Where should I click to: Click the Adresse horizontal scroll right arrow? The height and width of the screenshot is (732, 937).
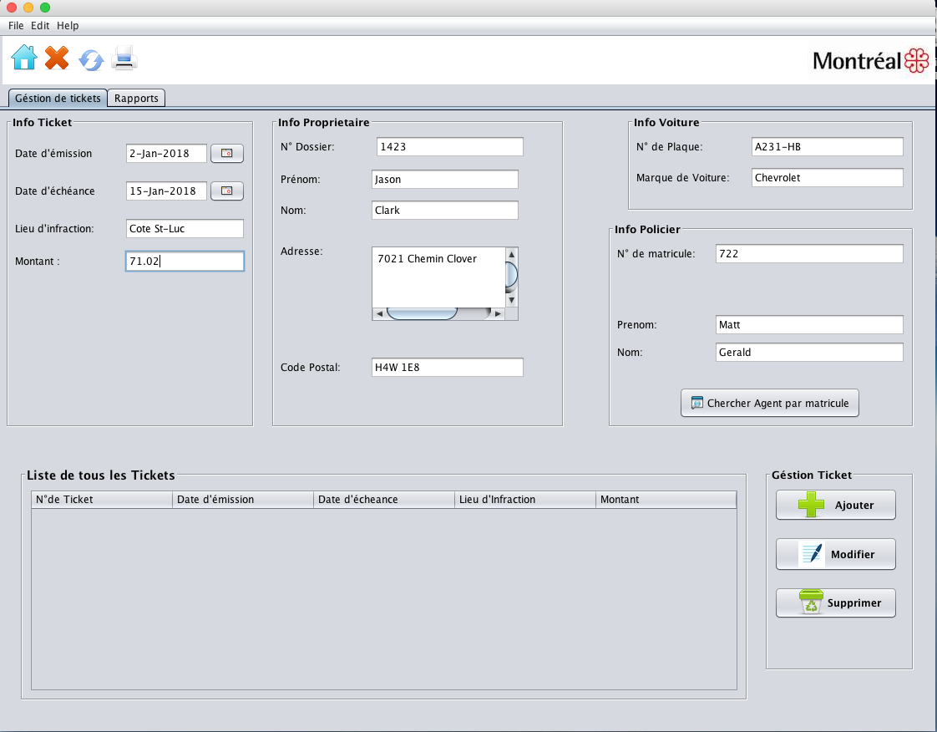click(x=498, y=314)
